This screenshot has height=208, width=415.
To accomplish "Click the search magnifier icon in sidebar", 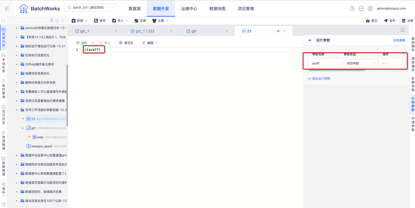I will coord(4,21).
